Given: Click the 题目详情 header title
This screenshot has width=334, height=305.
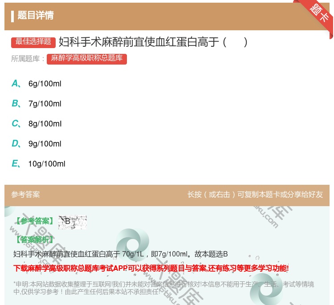Looking at the screenshot, I should (x=36, y=15).
